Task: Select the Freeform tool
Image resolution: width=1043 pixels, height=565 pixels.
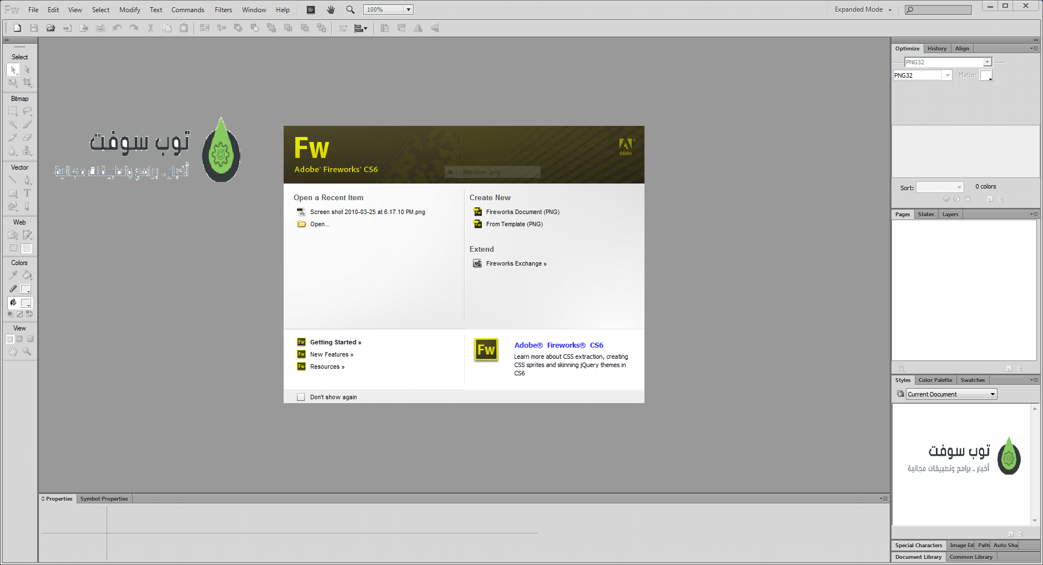Action: (13, 206)
